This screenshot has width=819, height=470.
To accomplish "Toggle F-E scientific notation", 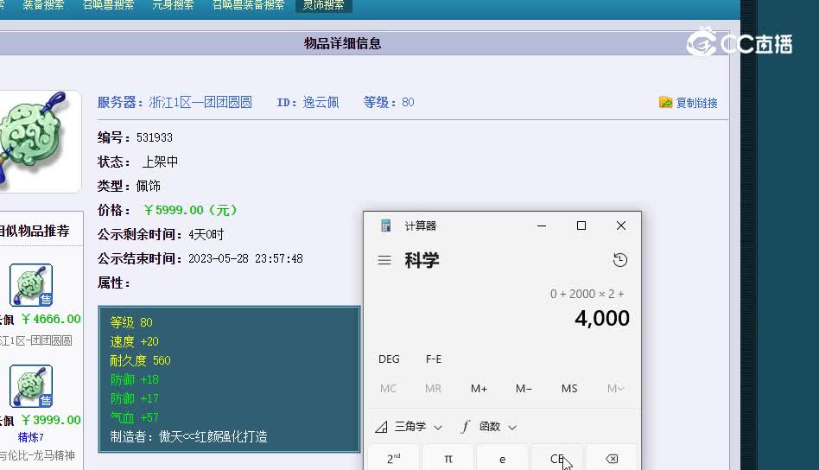I will (x=434, y=359).
